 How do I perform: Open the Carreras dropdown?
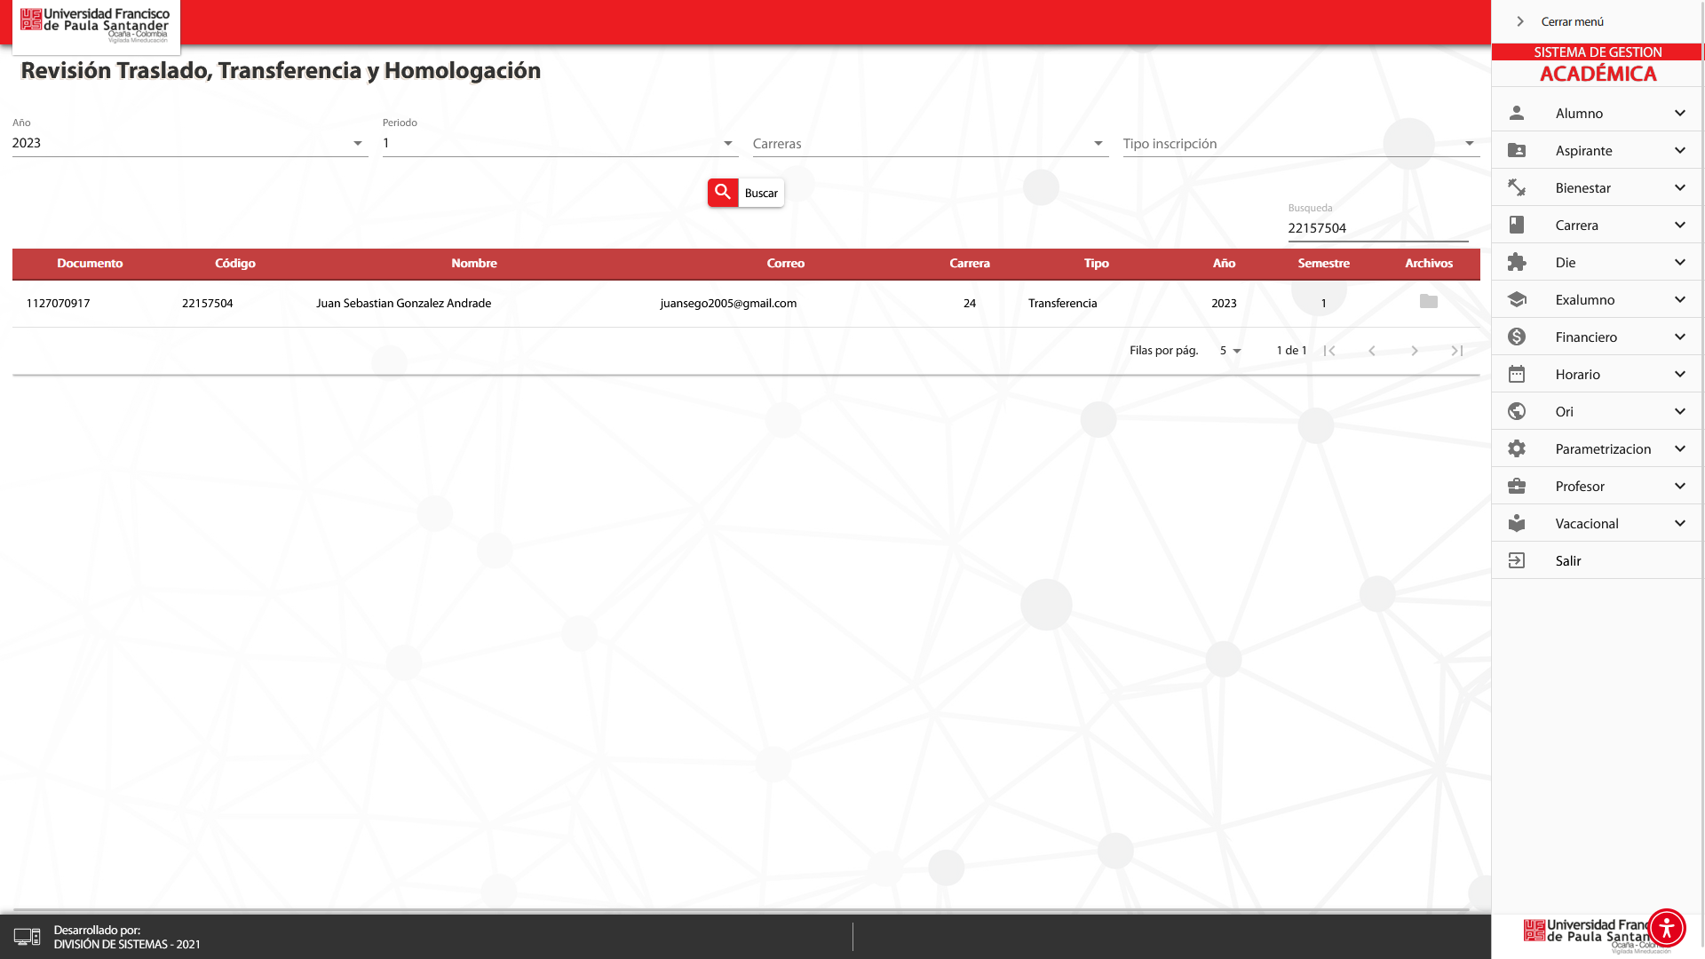[929, 143]
